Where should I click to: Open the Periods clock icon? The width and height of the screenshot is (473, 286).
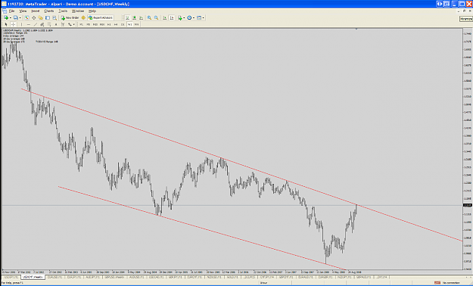(x=189, y=18)
